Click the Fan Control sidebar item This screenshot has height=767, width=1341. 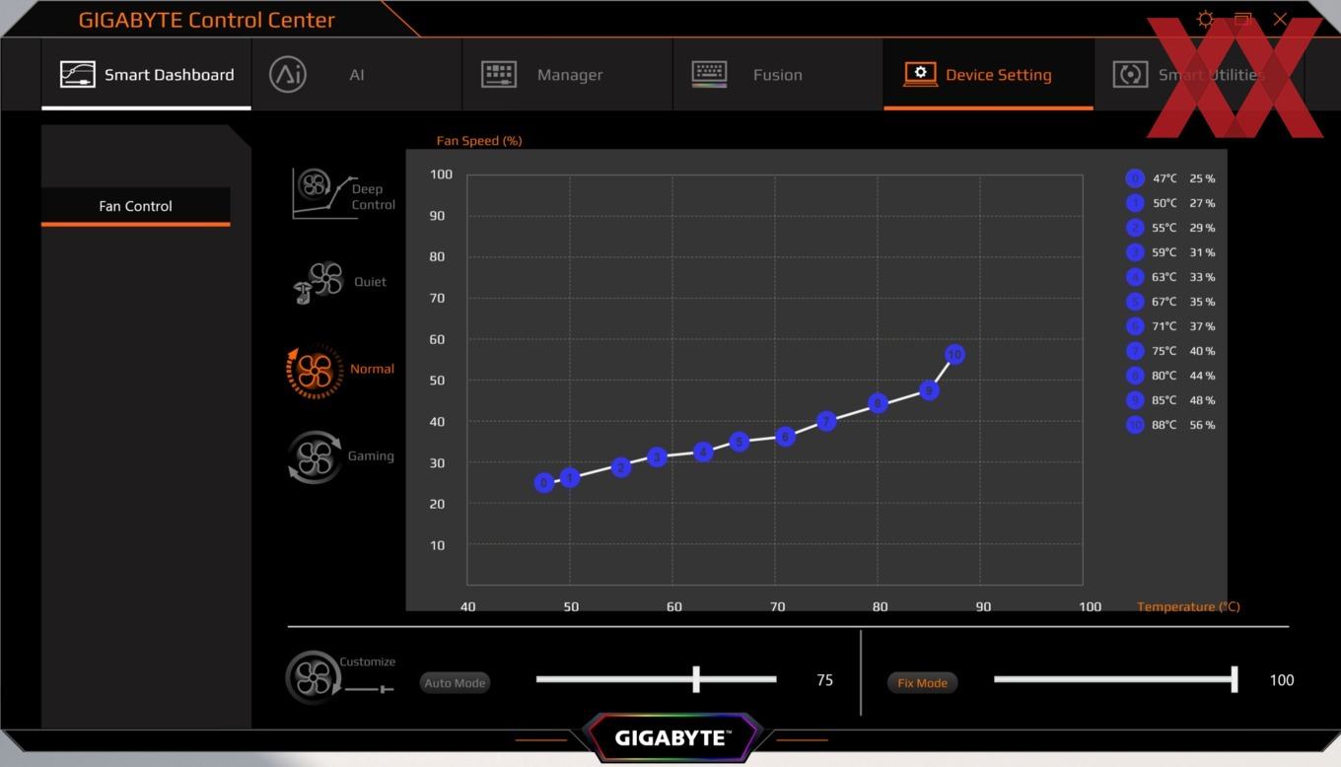point(135,206)
